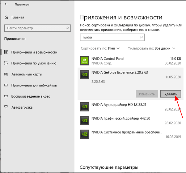186x173 pixels.
Task: Click the NVIDIA Control Panel green icon
Action: pos(85,61)
